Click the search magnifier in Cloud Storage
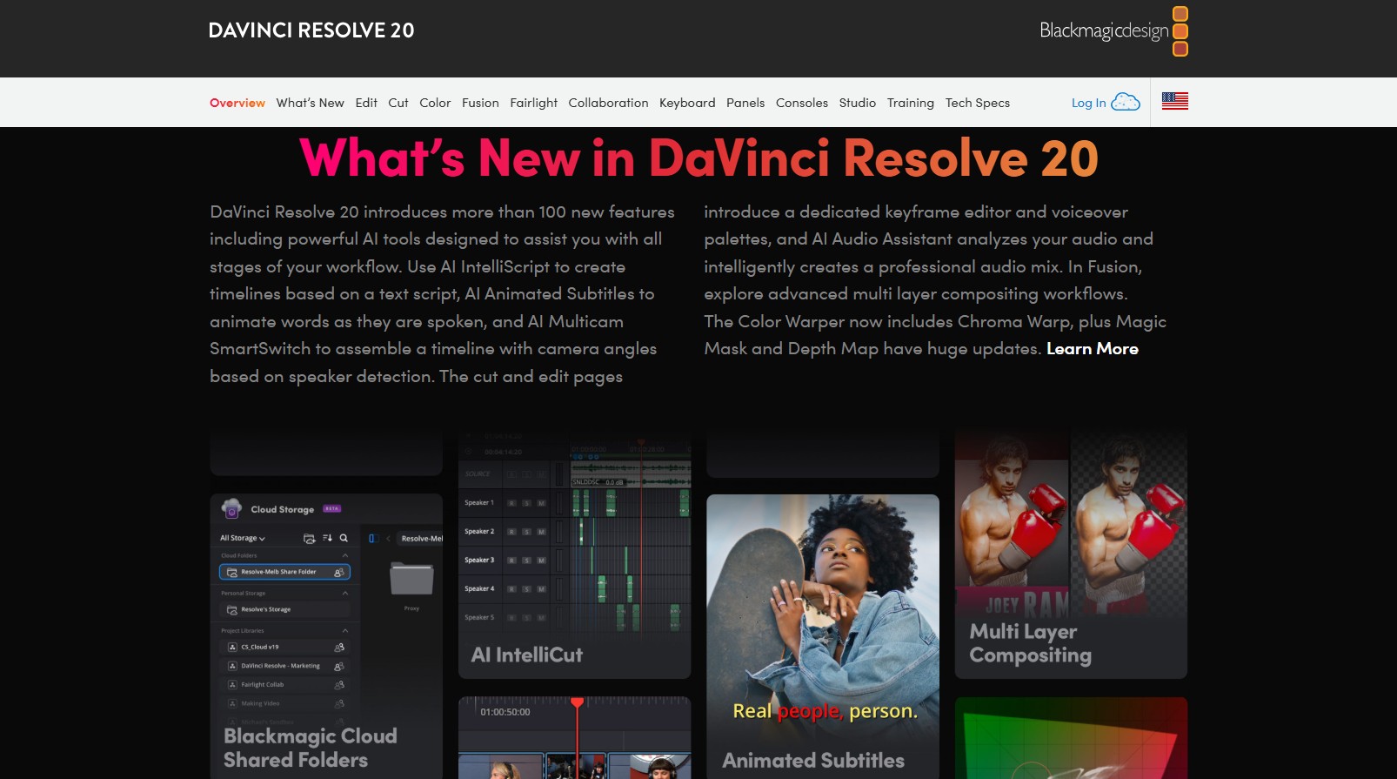 click(x=344, y=538)
